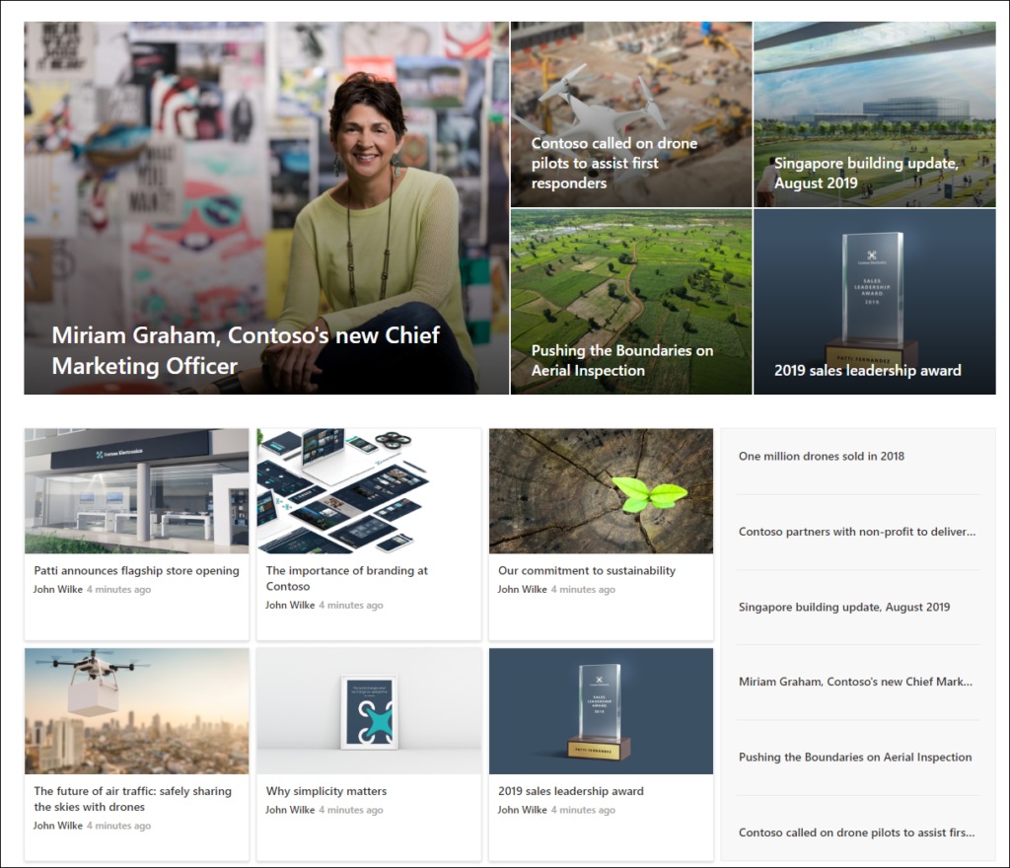This screenshot has width=1010, height=868.
Task: Open the Miriam Graham Chief Marketing Officer hero tile
Action: click(x=266, y=208)
